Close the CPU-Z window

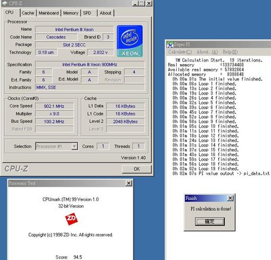pos(148,3)
